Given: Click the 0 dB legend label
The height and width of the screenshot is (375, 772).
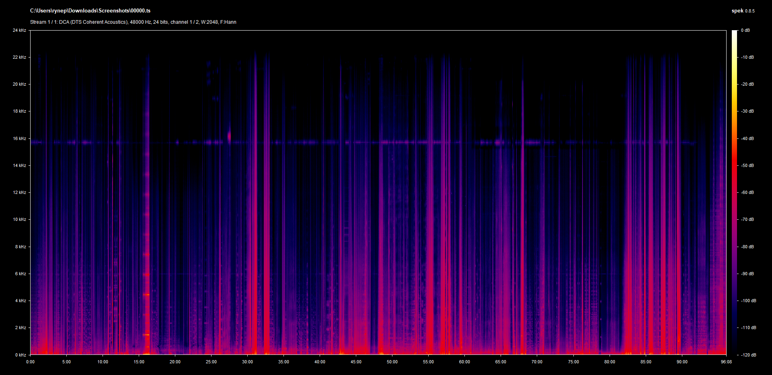Looking at the screenshot, I should [x=745, y=31].
